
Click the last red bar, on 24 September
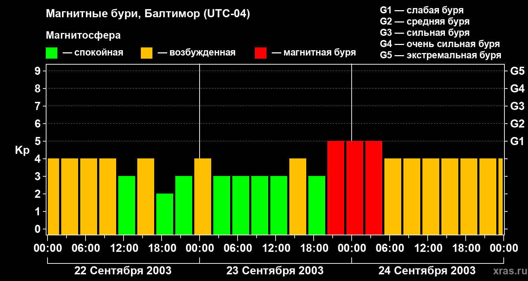point(374,188)
